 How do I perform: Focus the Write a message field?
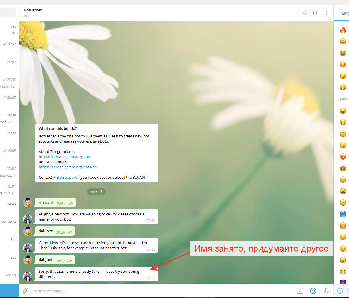pyautogui.click(x=161, y=291)
